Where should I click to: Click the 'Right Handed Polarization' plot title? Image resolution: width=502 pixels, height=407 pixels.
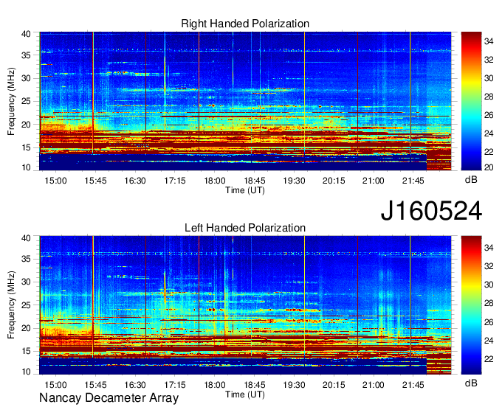[x=245, y=24]
